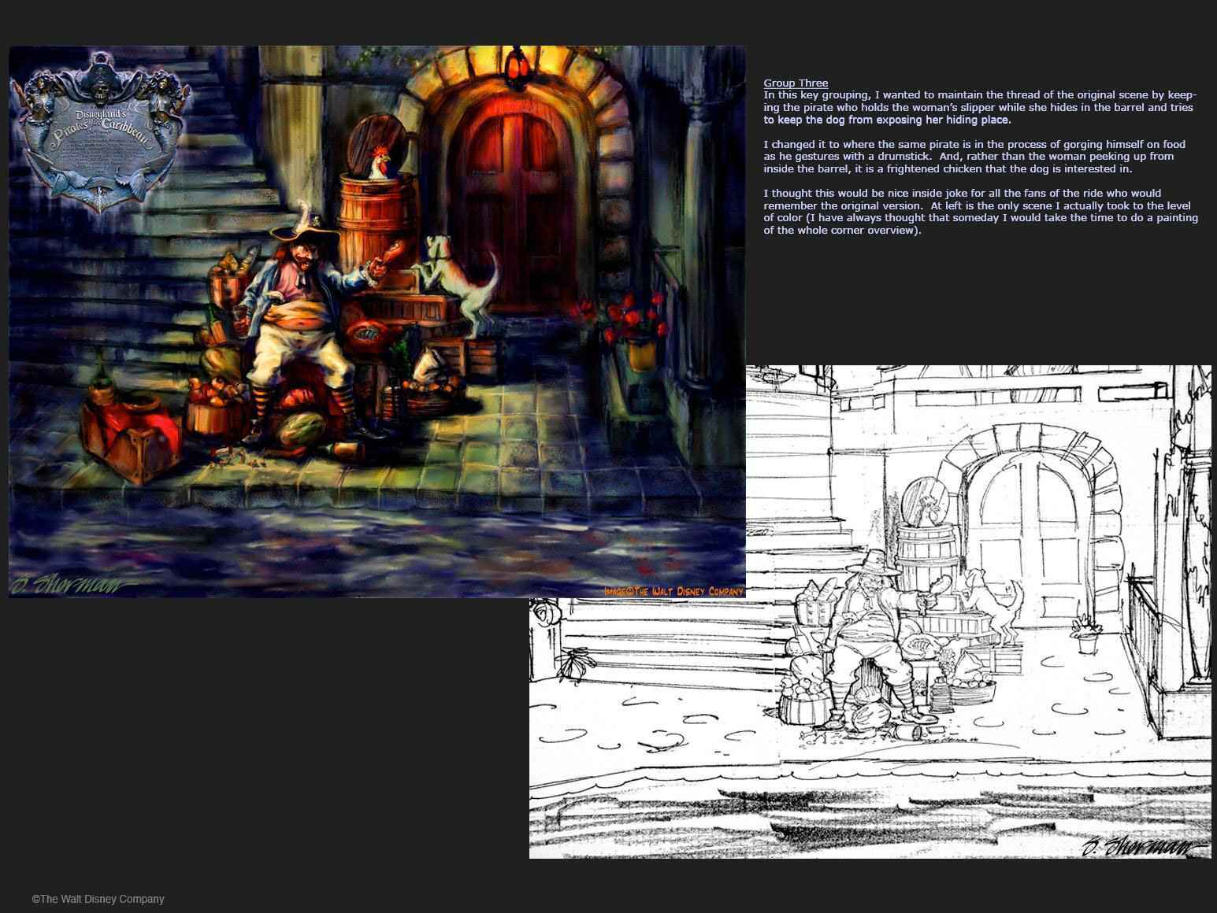Click the orange "Image©The Walt Disney Company" caption
Image resolution: width=1217 pixels, height=913 pixels.
click(673, 591)
